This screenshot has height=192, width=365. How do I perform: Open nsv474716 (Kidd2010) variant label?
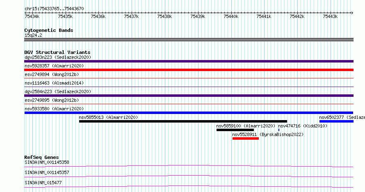(303, 126)
